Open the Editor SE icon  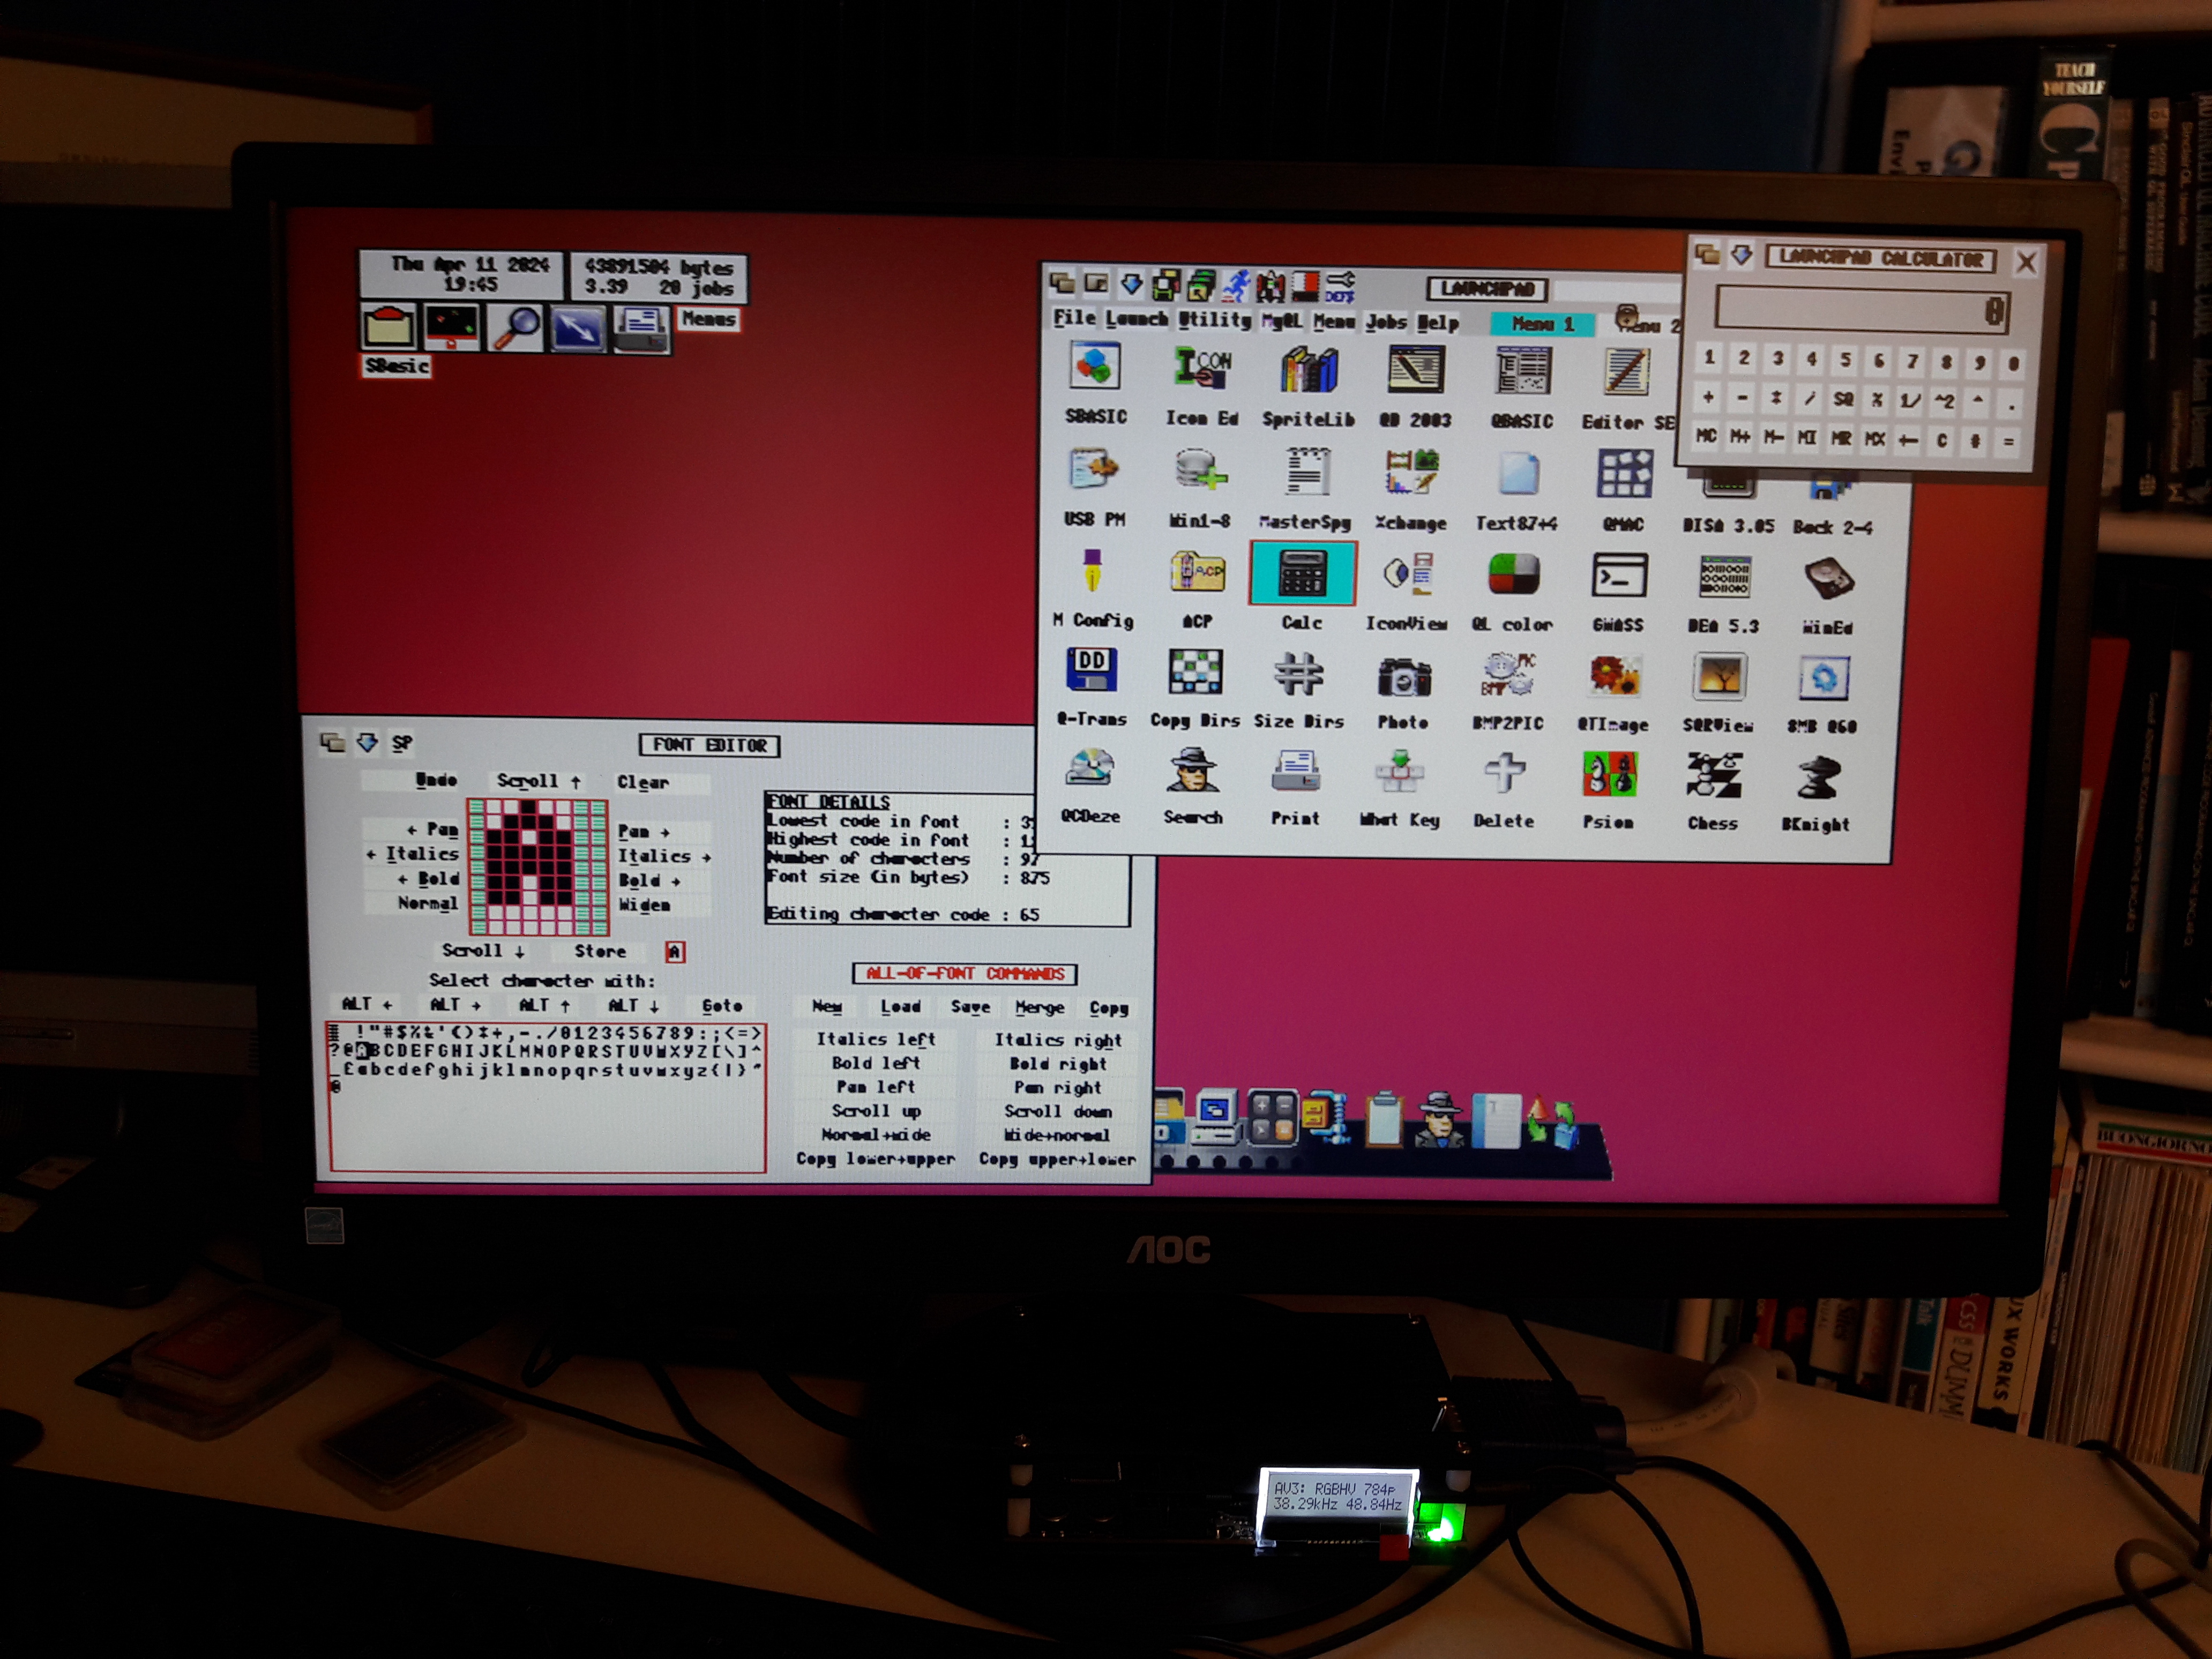click(x=1627, y=372)
